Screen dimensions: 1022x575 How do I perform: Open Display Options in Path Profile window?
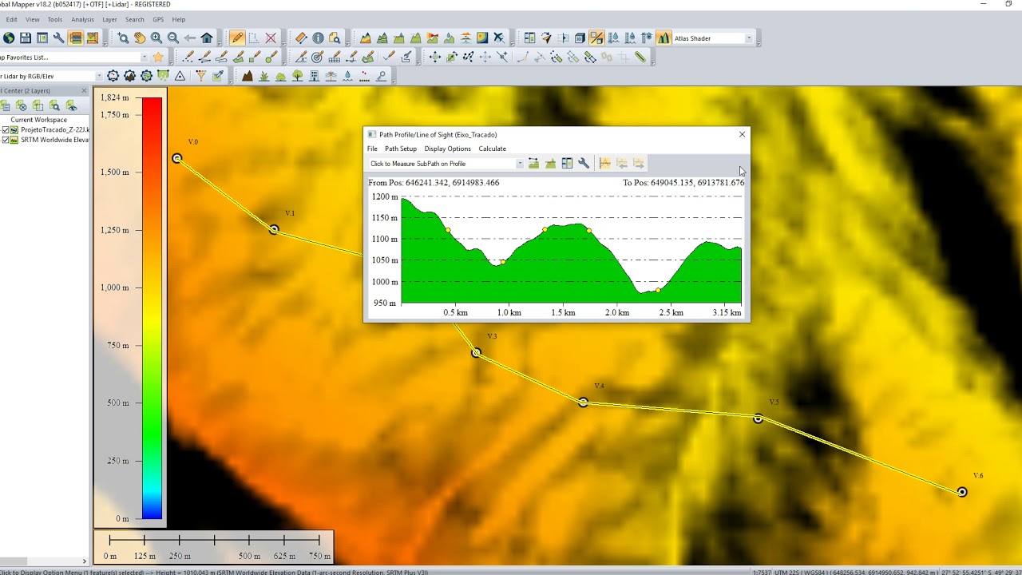point(448,149)
